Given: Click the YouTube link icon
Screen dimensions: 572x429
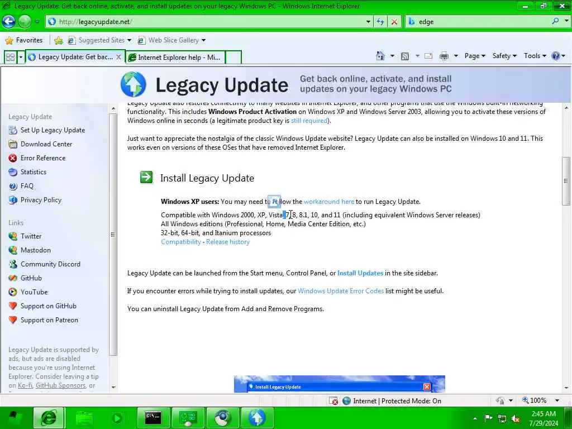Looking at the screenshot, I should coord(13,292).
